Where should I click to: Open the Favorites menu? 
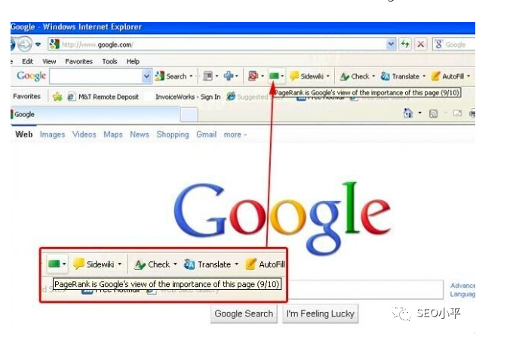79,61
